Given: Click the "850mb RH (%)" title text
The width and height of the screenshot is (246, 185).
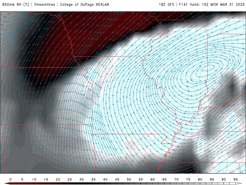Looking at the screenshot, I should [16, 4].
